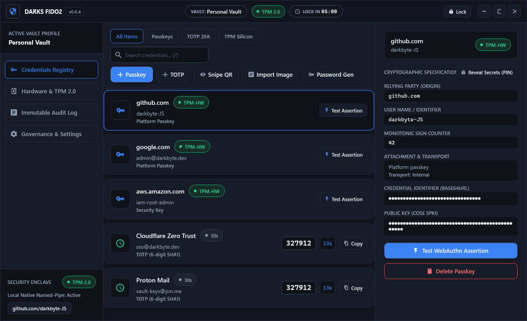Maximize the DARKS FIDO2 window
Viewport: 527px width, 321px height.
(x=499, y=12)
